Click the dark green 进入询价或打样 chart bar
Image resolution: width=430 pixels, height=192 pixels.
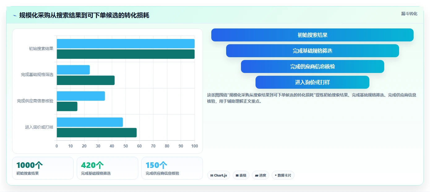(x=97, y=133)
